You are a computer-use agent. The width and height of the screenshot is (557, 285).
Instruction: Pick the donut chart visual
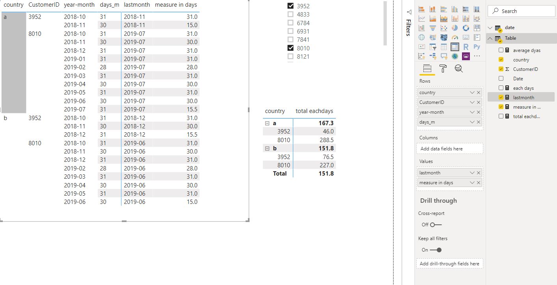(466, 28)
